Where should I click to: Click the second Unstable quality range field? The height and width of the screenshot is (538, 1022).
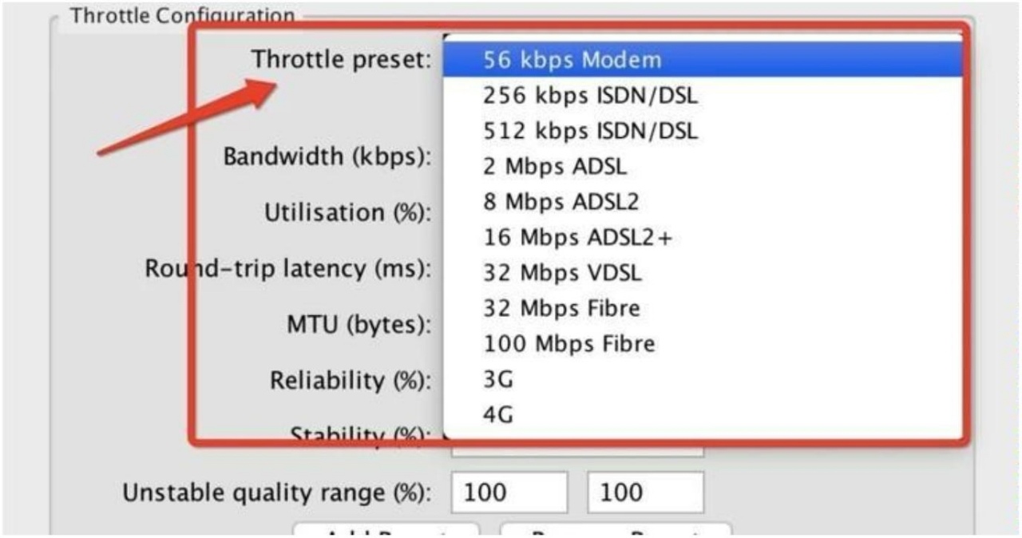click(x=645, y=493)
